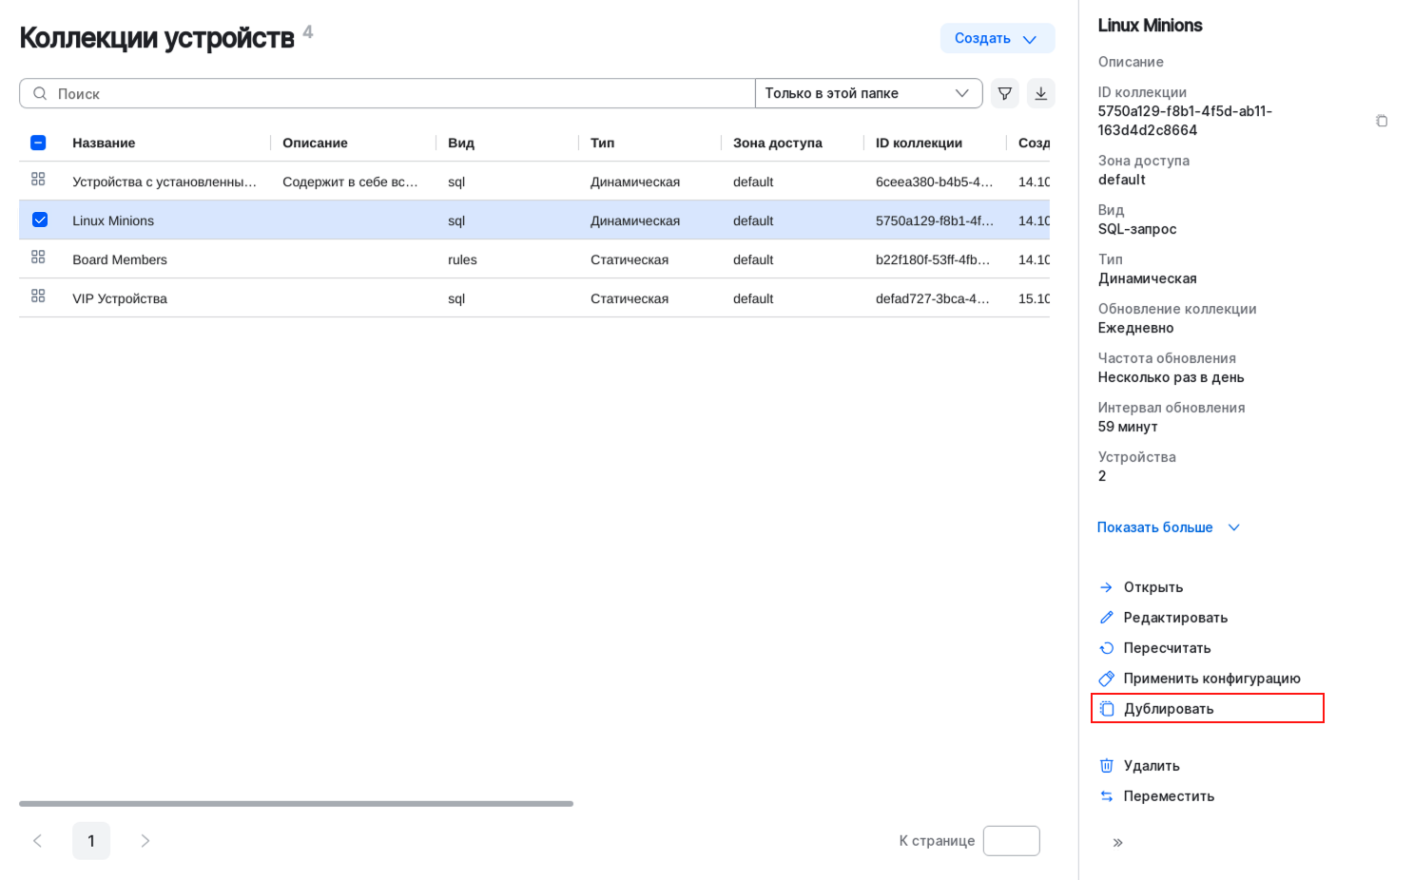Click the horizontal table scrollbar
This screenshot has width=1414, height=880.
pyautogui.click(x=296, y=804)
